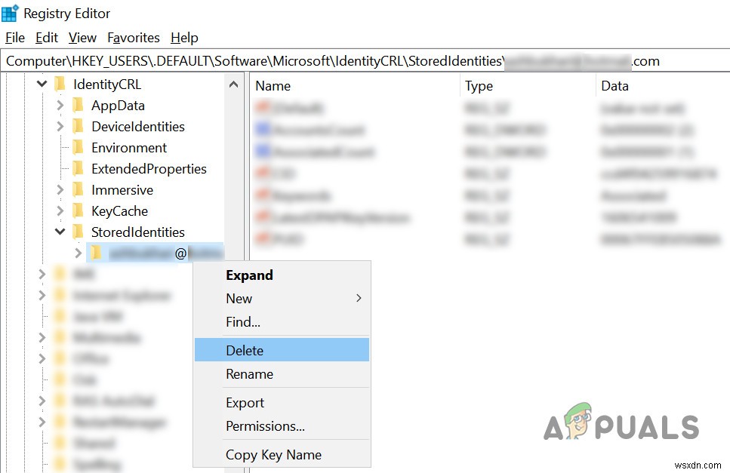Select the Immersive folder icon
Viewport: 730px width, 473px height.
point(79,190)
